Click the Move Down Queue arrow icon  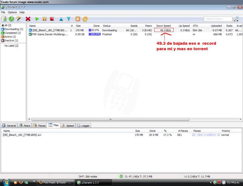(x=69, y=19)
